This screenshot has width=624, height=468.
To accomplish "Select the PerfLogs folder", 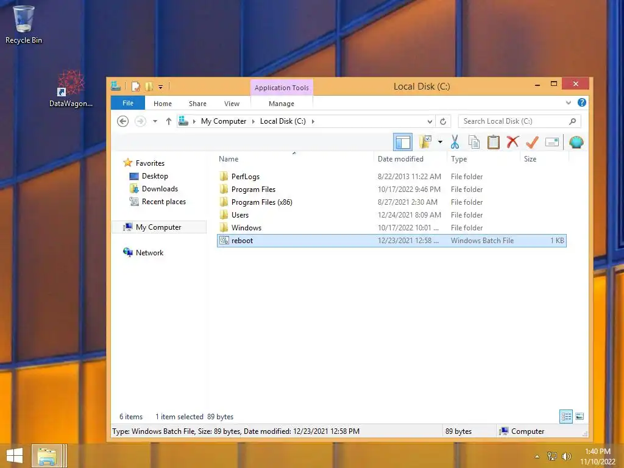I will click(392, 176).
